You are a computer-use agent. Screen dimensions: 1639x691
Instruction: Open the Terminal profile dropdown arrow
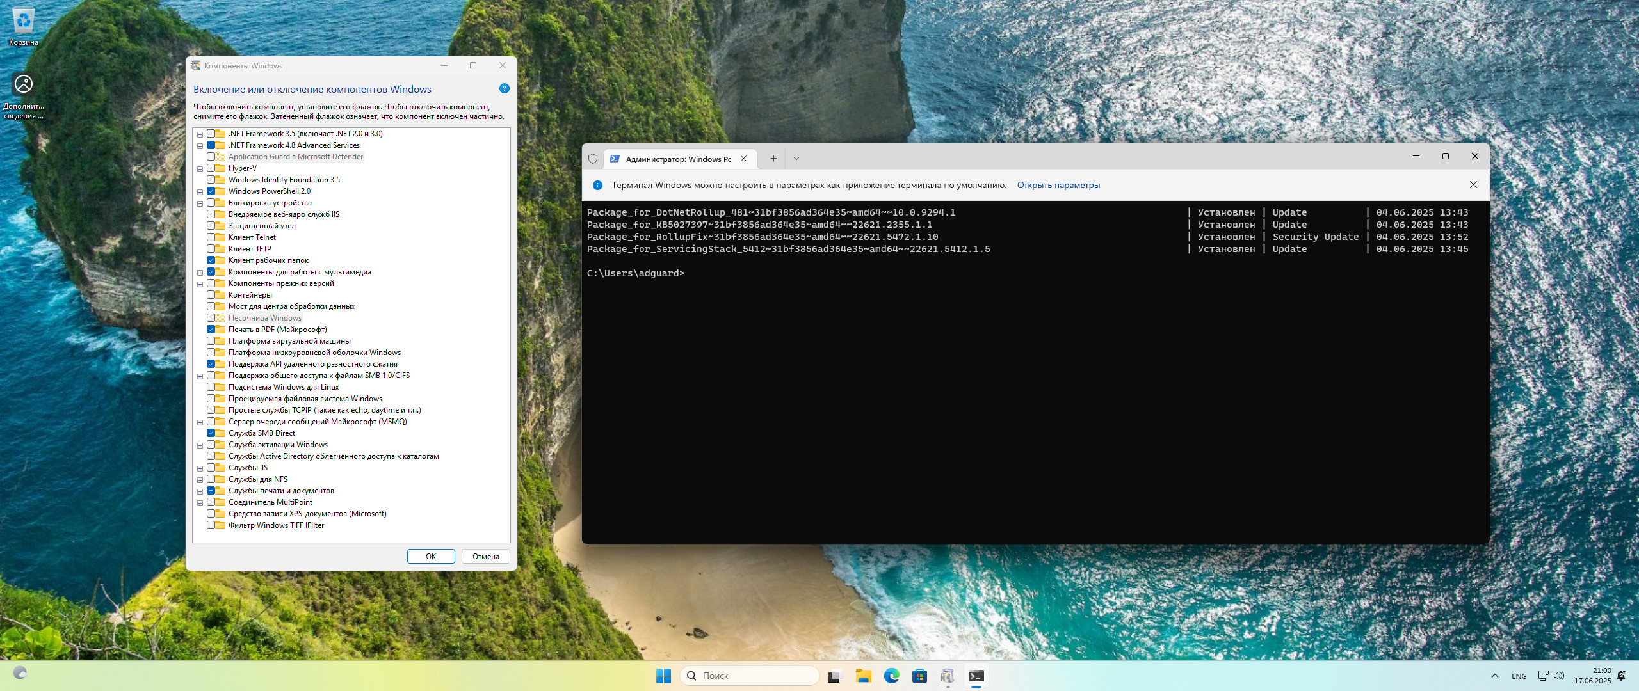pyautogui.click(x=796, y=159)
